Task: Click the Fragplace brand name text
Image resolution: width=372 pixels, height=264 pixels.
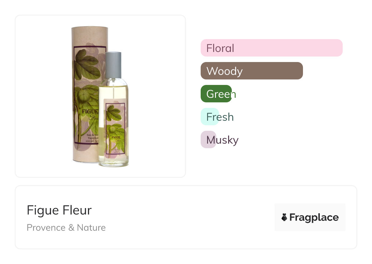Action: [x=314, y=217]
